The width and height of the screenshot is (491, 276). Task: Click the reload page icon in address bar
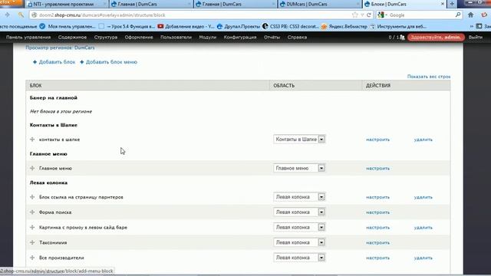369,15
